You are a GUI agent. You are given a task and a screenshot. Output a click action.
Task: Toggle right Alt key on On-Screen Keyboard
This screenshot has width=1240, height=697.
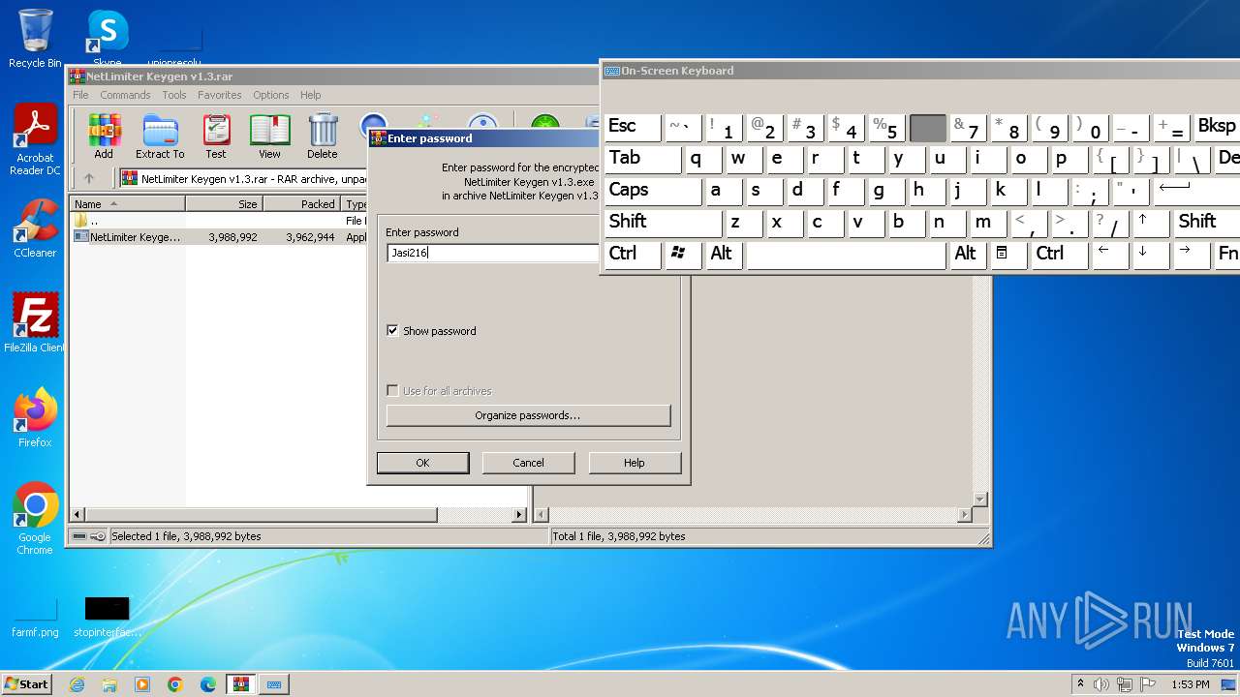(967, 255)
